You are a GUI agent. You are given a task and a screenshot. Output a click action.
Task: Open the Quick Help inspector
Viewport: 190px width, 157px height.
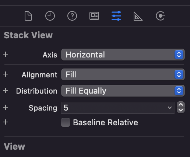[72, 16]
